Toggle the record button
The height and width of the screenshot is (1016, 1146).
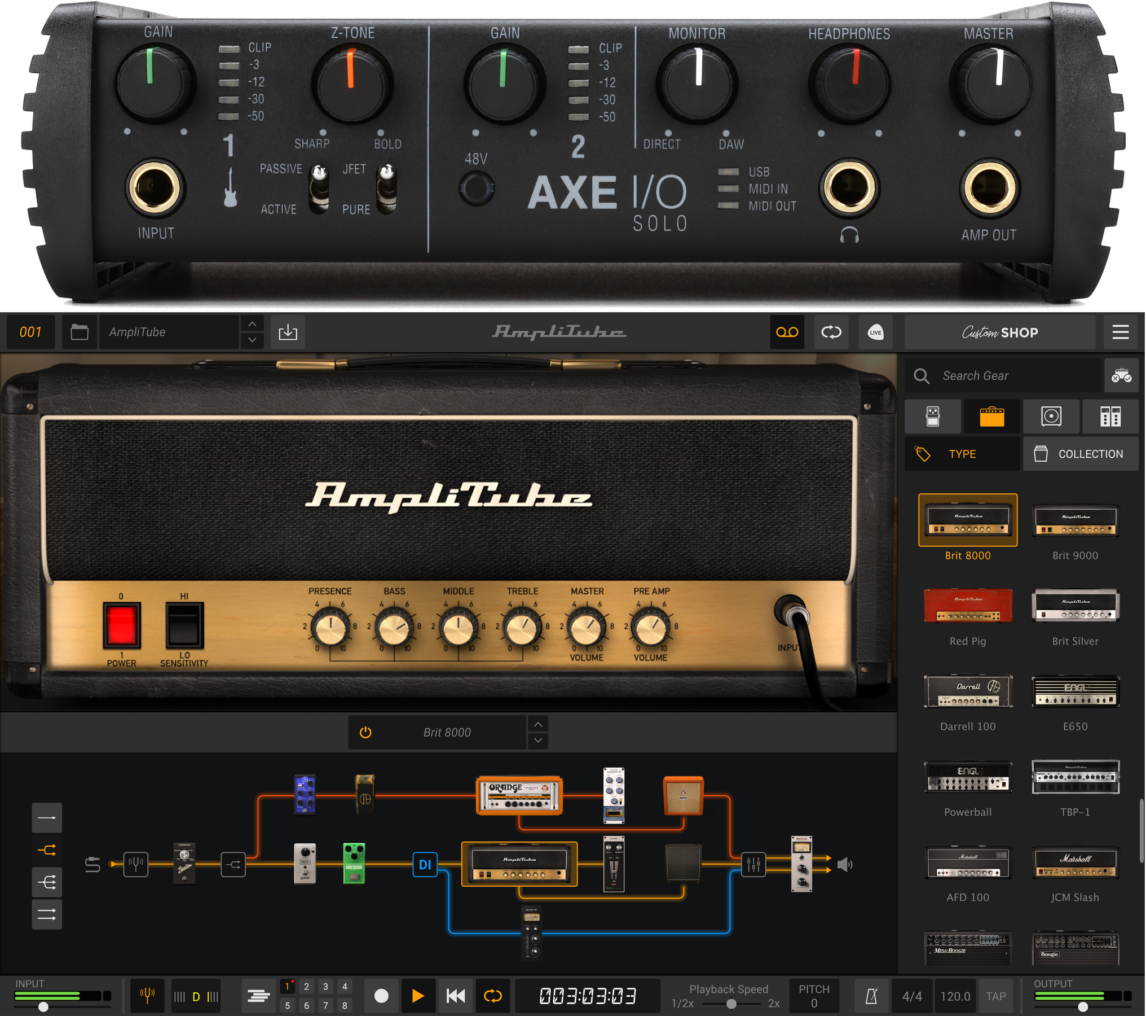(381, 996)
